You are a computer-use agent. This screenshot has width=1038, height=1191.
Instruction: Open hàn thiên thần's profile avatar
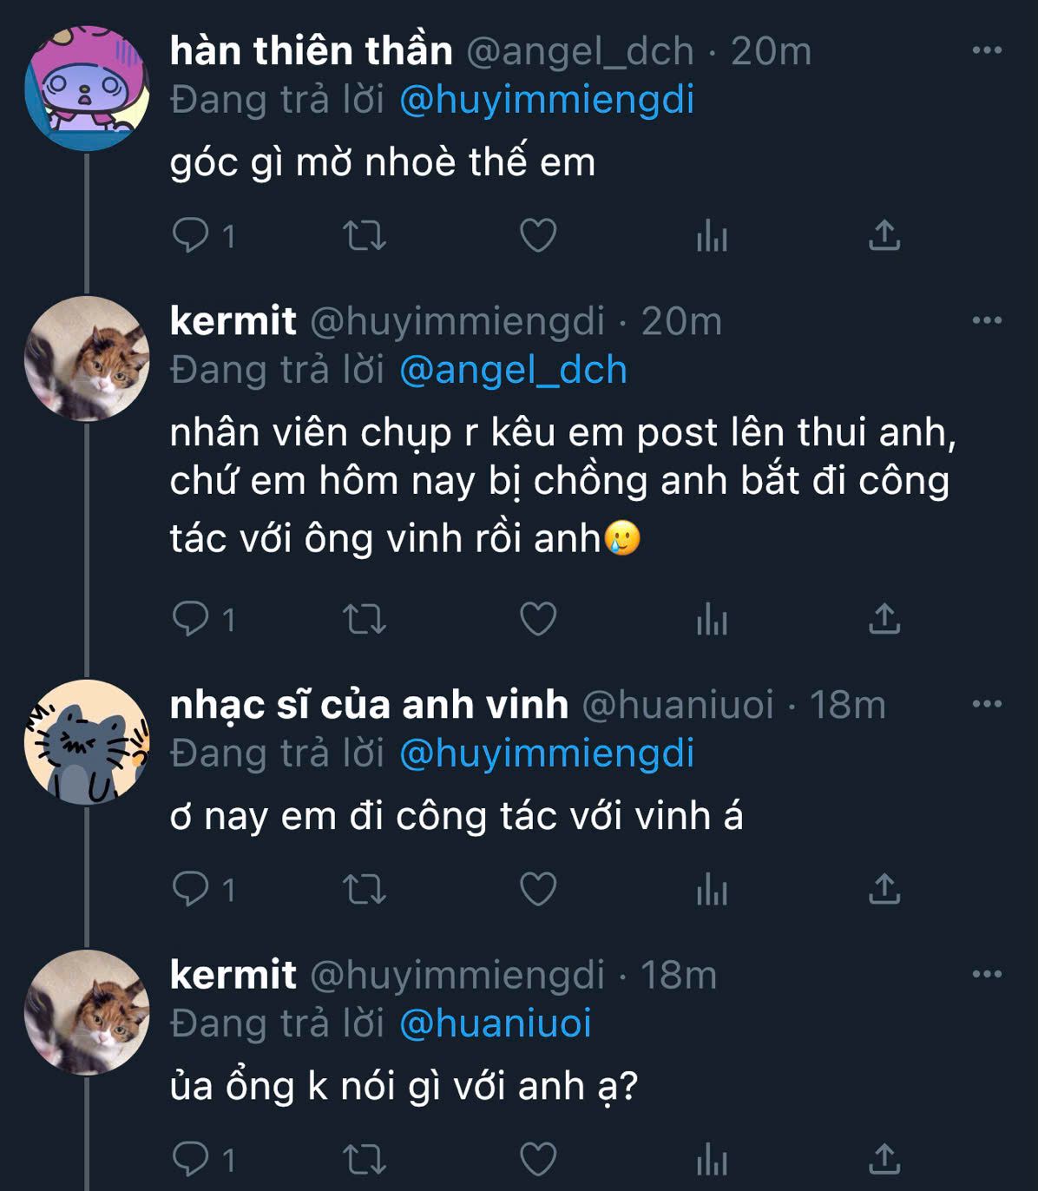pyautogui.click(x=87, y=88)
